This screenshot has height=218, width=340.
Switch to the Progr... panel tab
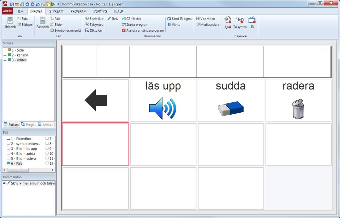click(x=28, y=125)
